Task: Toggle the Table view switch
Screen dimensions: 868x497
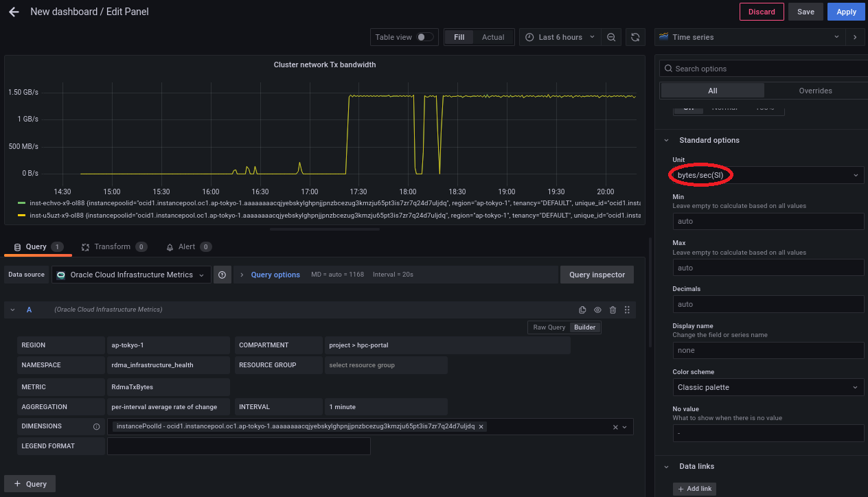Action: (425, 37)
